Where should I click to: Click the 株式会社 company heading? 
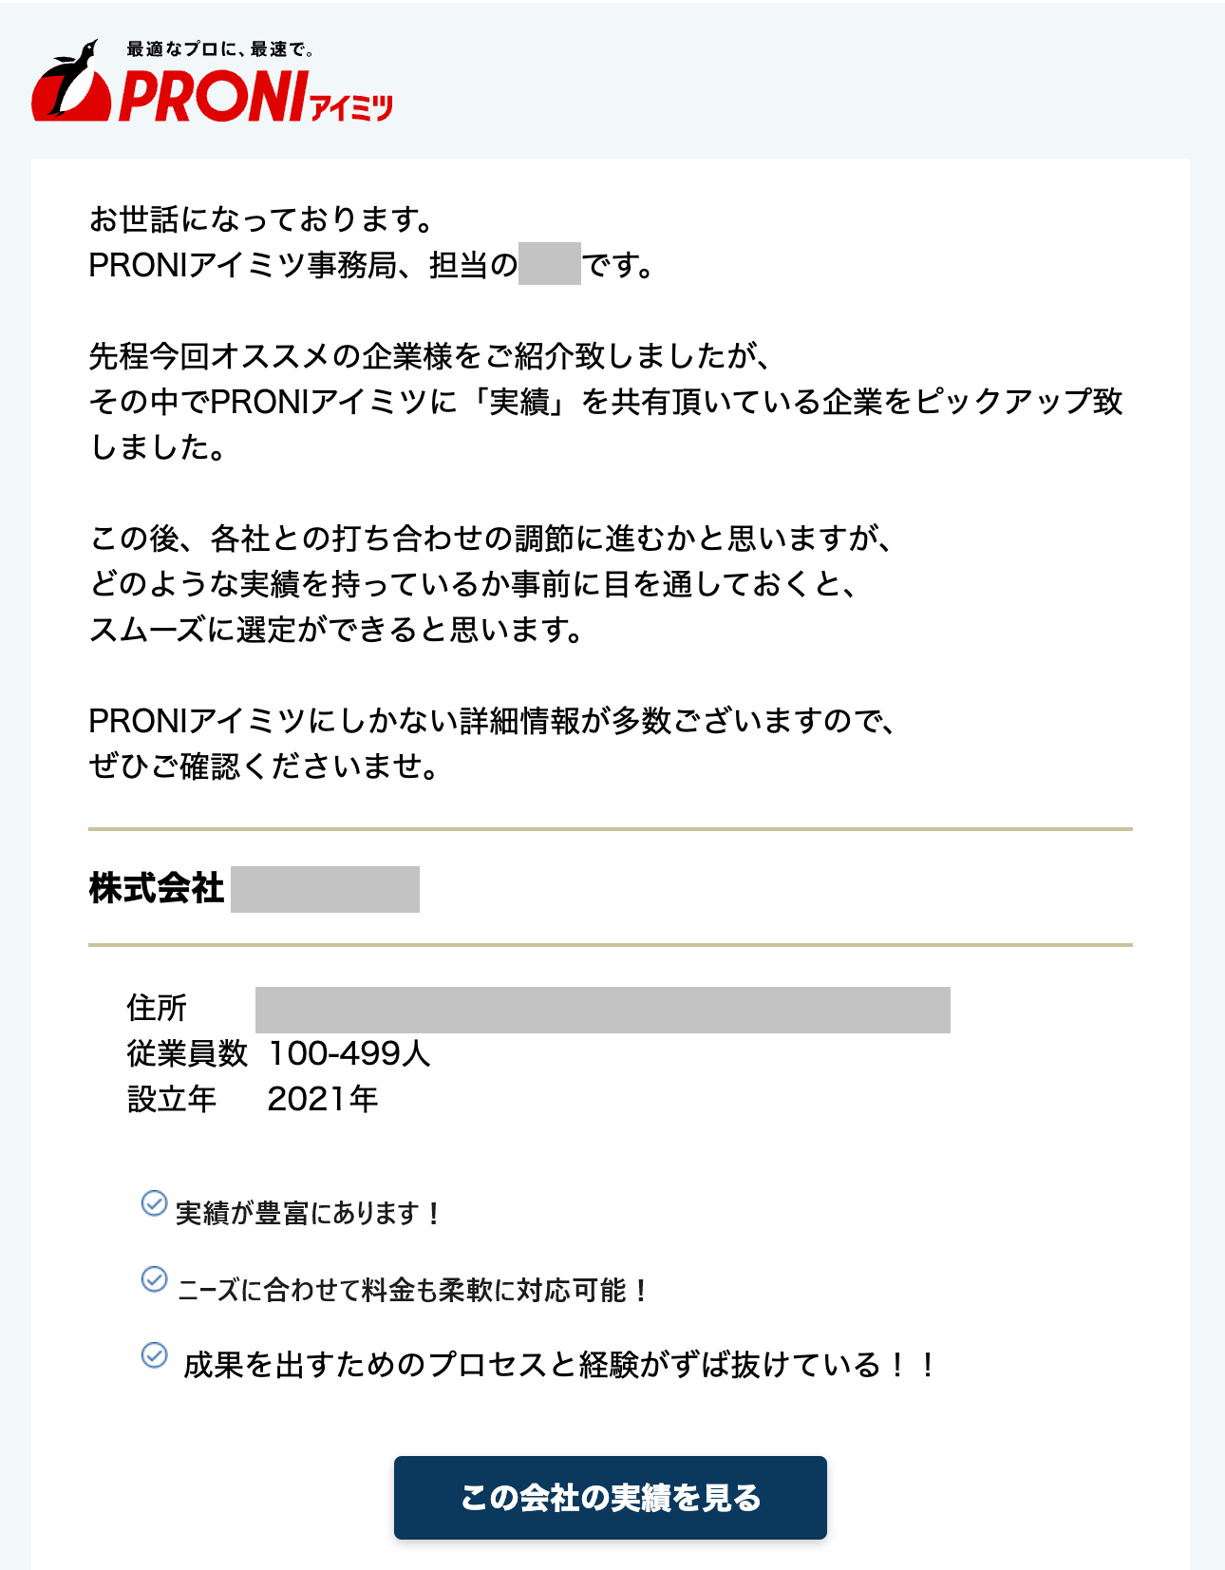click(157, 889)
